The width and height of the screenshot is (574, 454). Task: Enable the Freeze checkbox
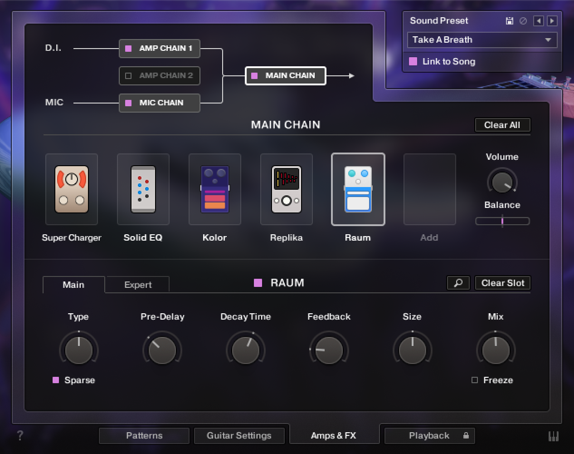point(475,380)
